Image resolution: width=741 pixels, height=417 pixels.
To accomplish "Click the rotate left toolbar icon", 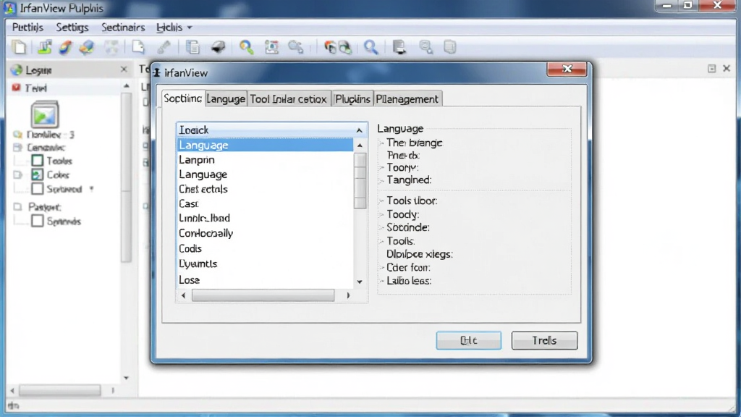I will coord(330,47).
